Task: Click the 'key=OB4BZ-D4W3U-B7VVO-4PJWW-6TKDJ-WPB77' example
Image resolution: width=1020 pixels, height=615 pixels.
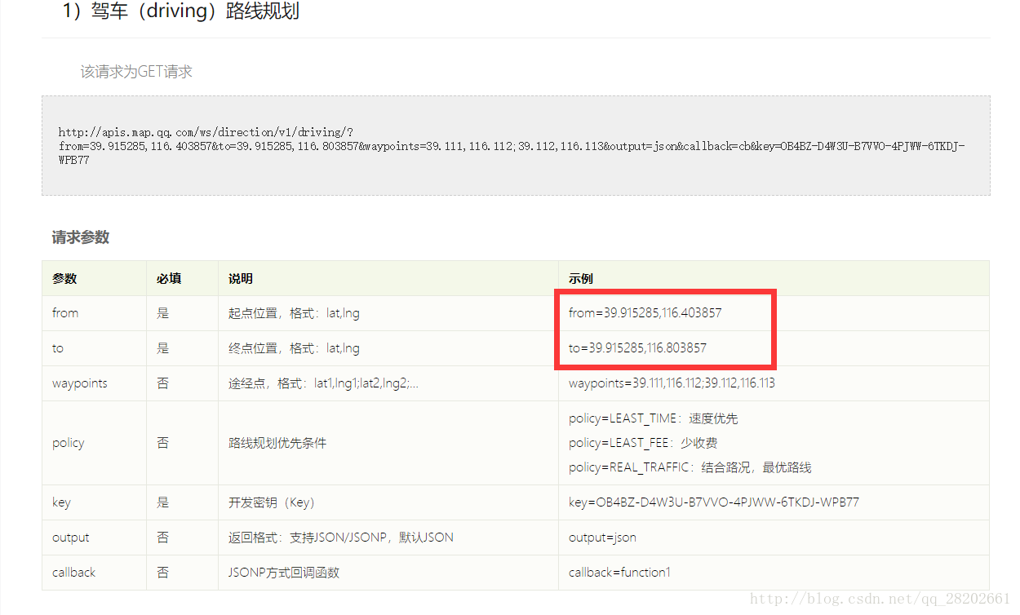Action: (714, 502)
